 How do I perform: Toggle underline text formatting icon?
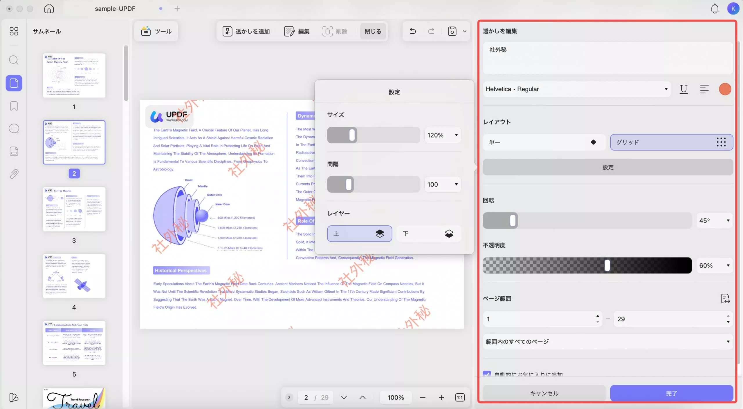[684, 89]
